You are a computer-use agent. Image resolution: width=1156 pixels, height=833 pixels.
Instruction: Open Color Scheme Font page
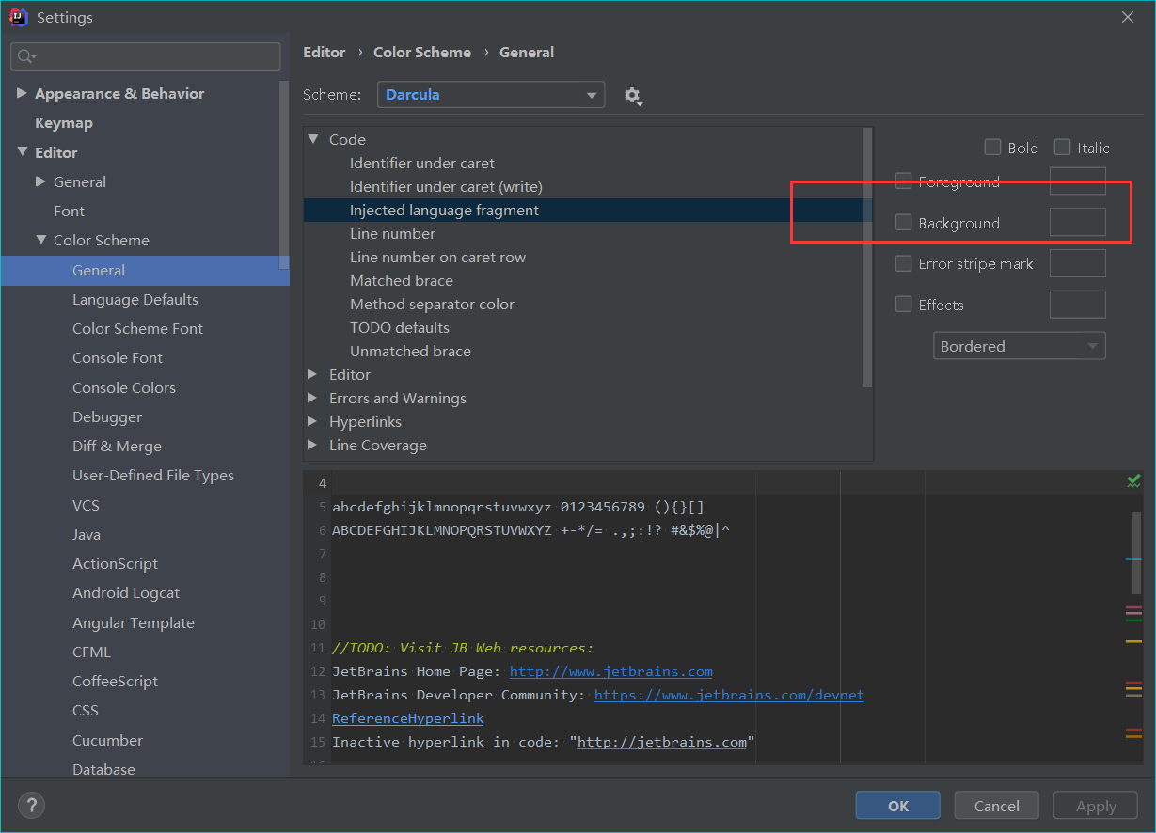pyautogui.click(x=137, y=329)
